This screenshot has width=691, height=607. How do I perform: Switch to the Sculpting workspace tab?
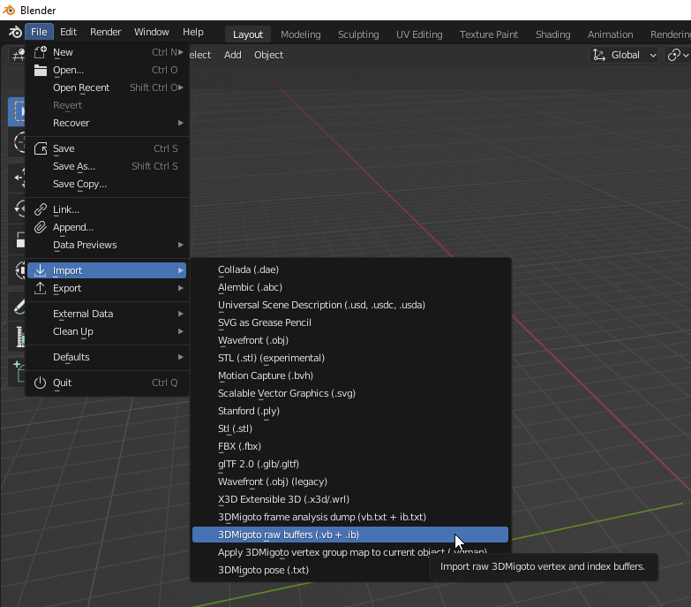coord(358,34)
